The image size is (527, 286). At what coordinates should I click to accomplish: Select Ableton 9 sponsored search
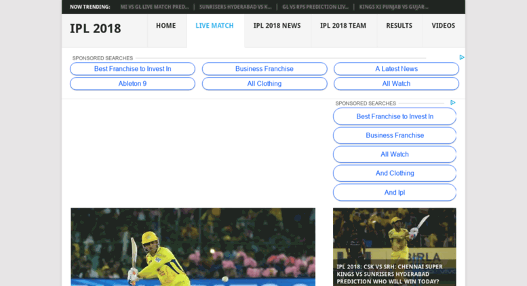tap(132, 84)
